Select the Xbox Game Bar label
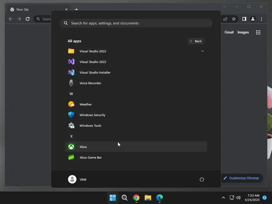Image resolution: width=272 pixels, height=204 pixels. [x=91, y=158]
